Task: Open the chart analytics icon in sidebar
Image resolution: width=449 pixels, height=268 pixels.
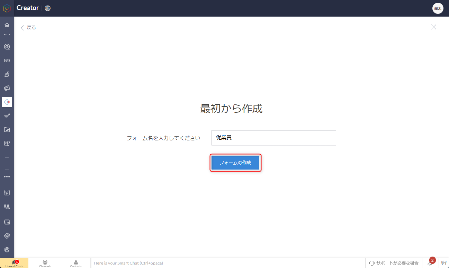Action: click(7, 130)
